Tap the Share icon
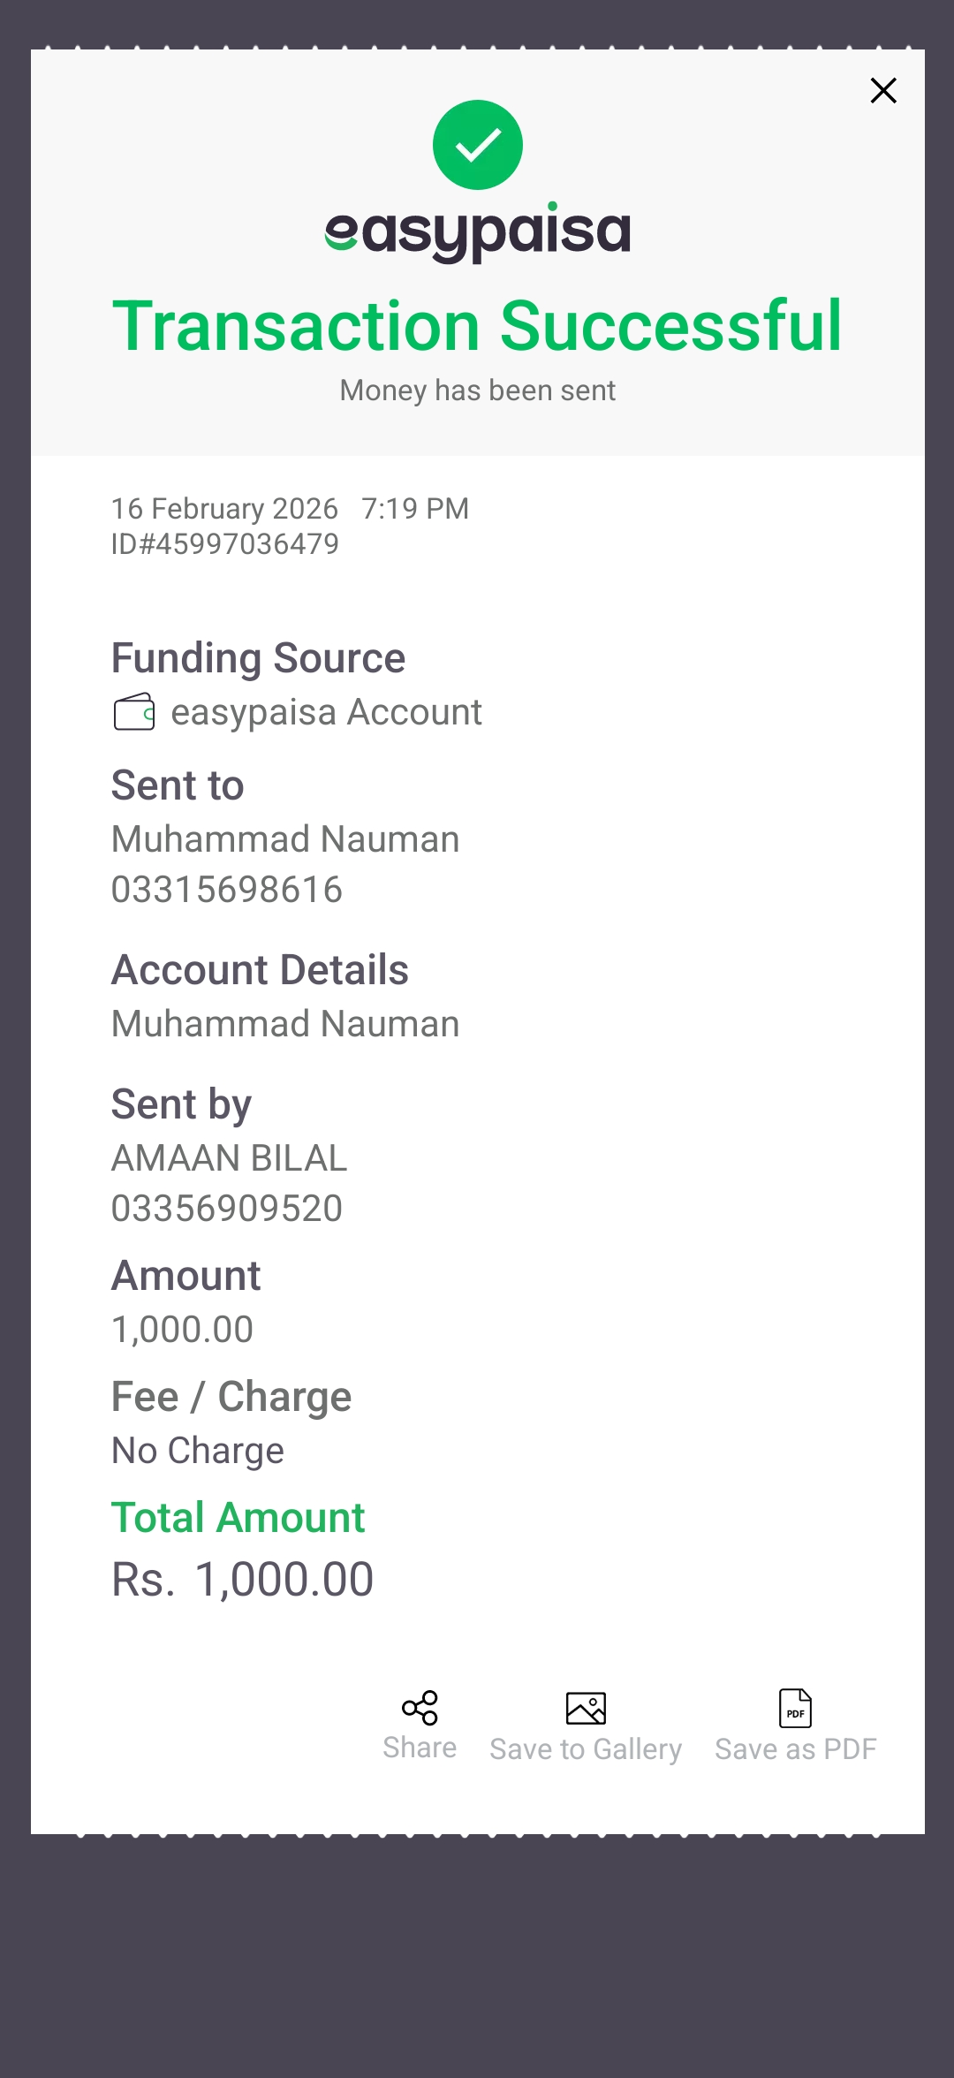 [x=420, y=1708]
